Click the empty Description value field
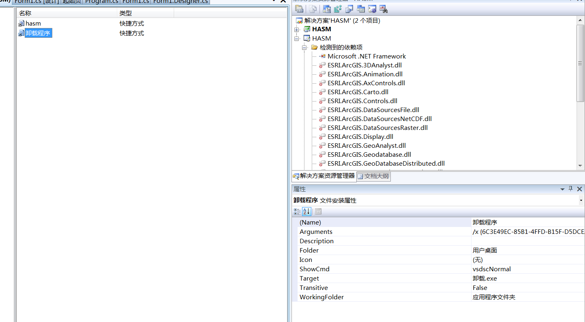 [x=528, y=241]
